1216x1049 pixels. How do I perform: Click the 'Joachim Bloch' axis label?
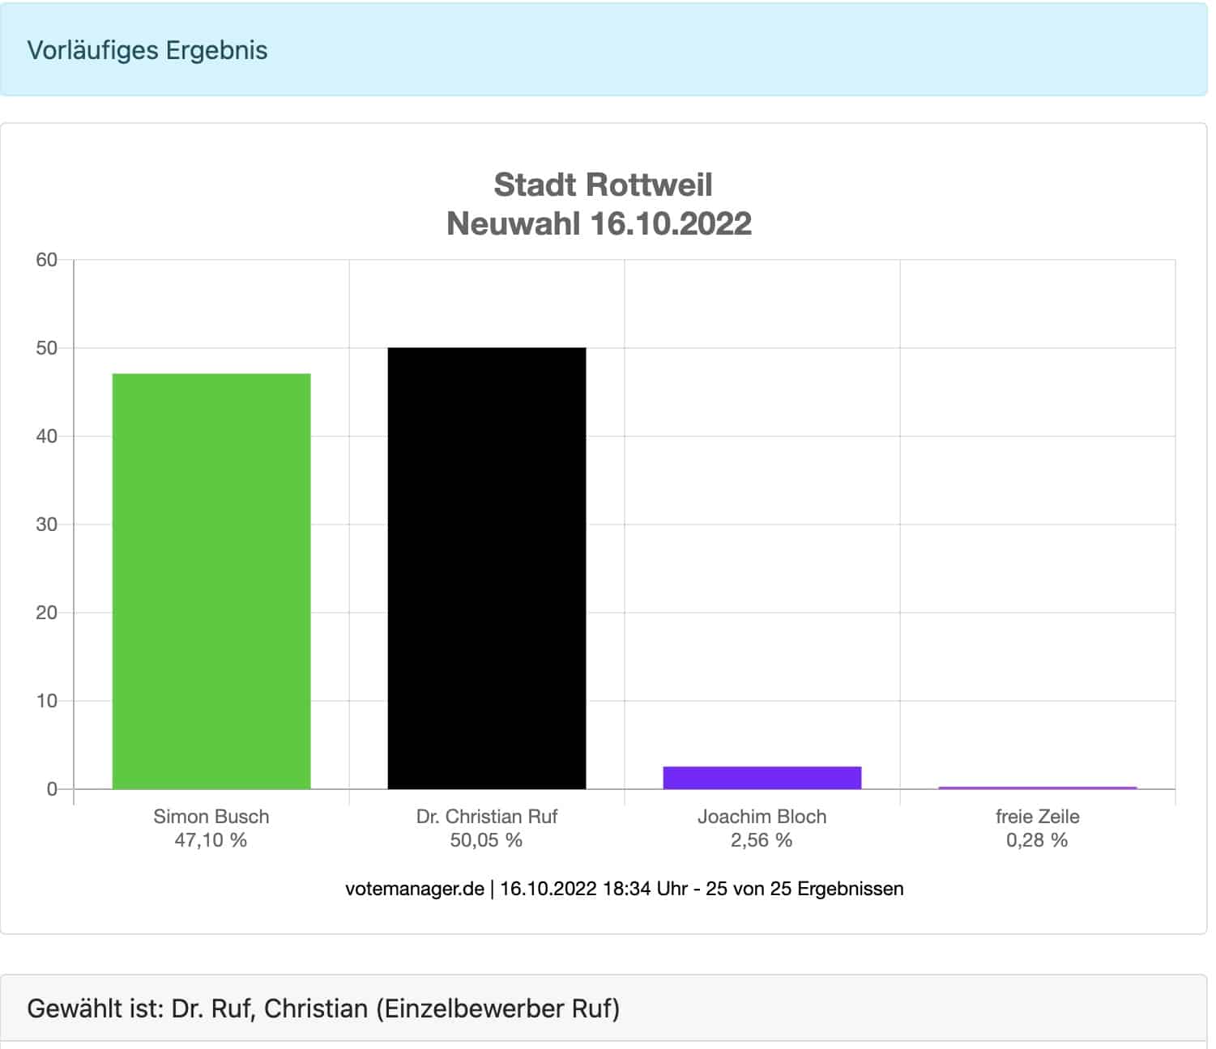coord(762,816)
